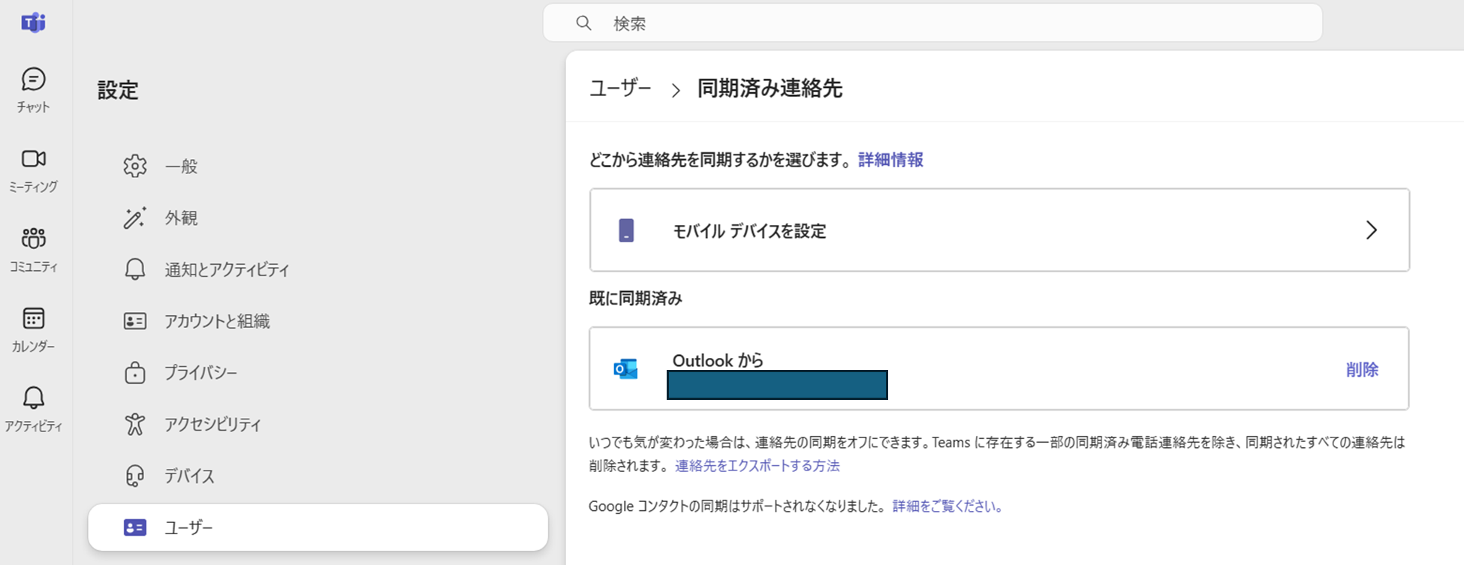Click the accessibility figure icon

coord(135,425)
